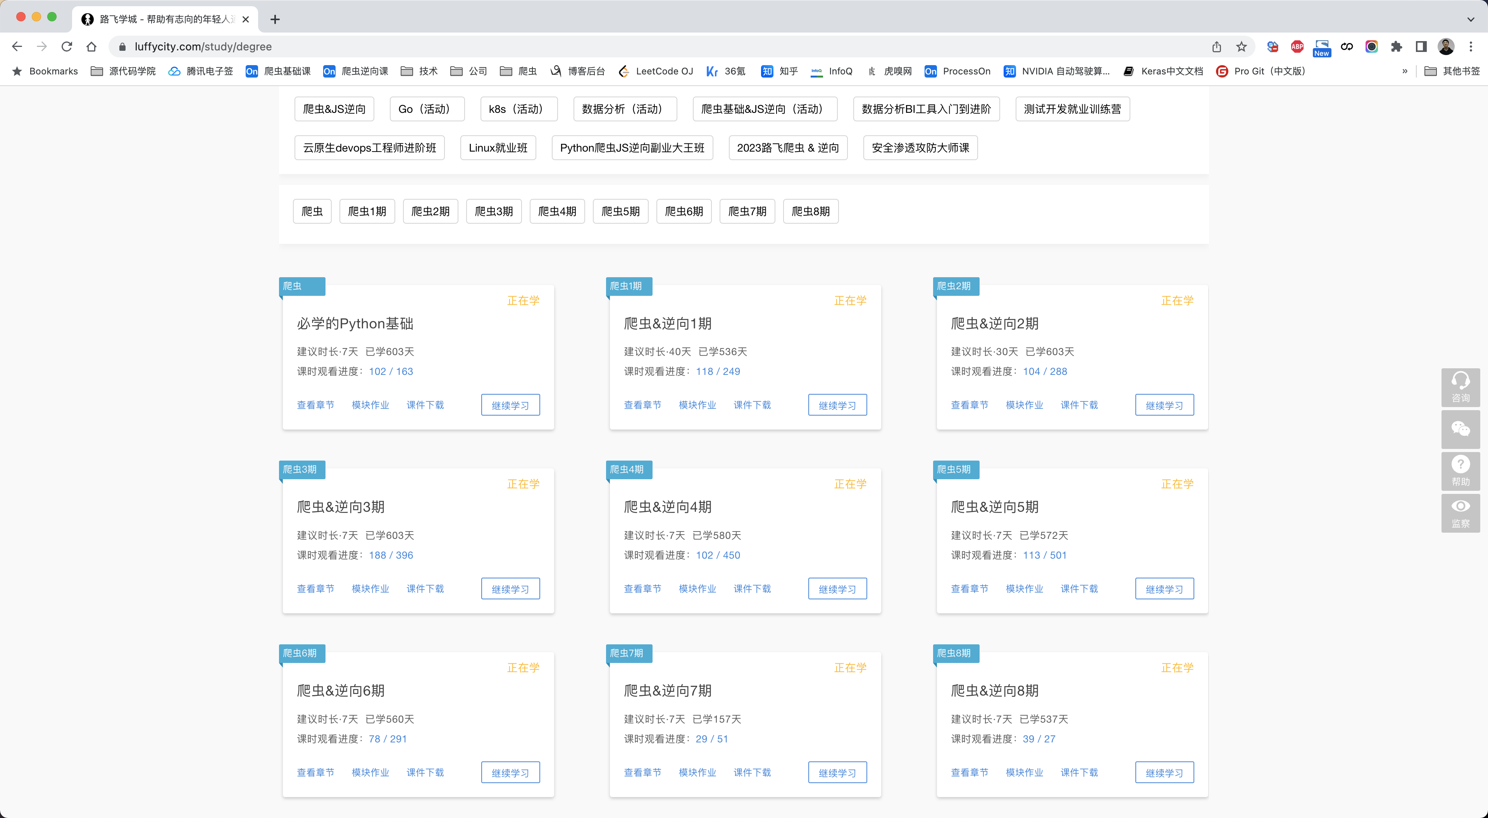Click 继续学习 on 爬虫&逆向7期 card
The image size is (1488, 818).
click(x=837, y=772)
